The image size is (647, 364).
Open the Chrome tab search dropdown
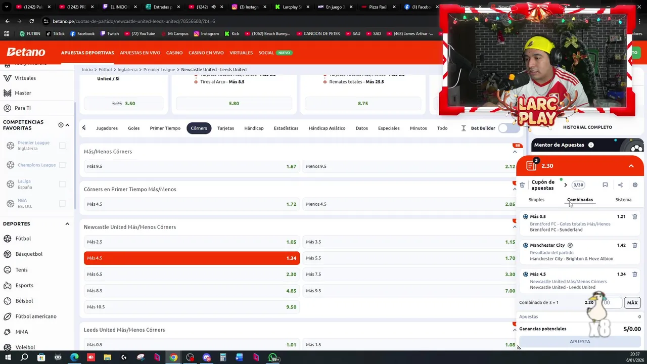point(7,7)
